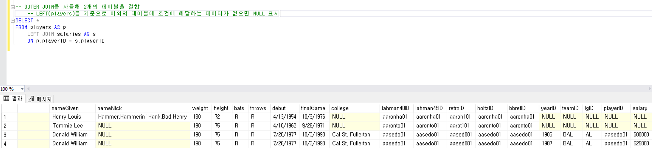The image size is (652, 148).
Task: Select the finalGame column header
Action: [x=314, y=108]
